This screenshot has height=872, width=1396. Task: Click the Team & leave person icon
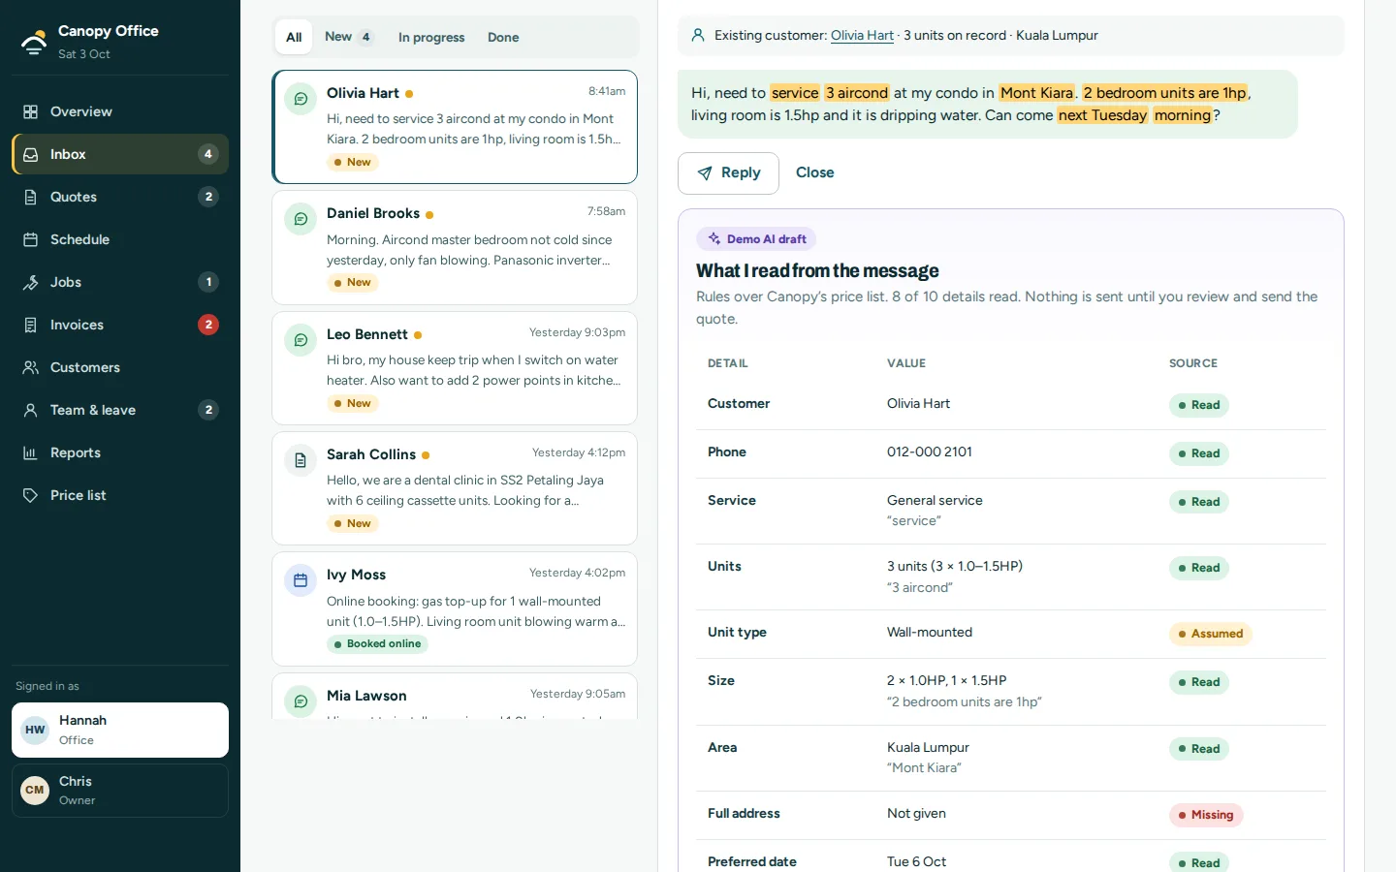tap(31, 410)
